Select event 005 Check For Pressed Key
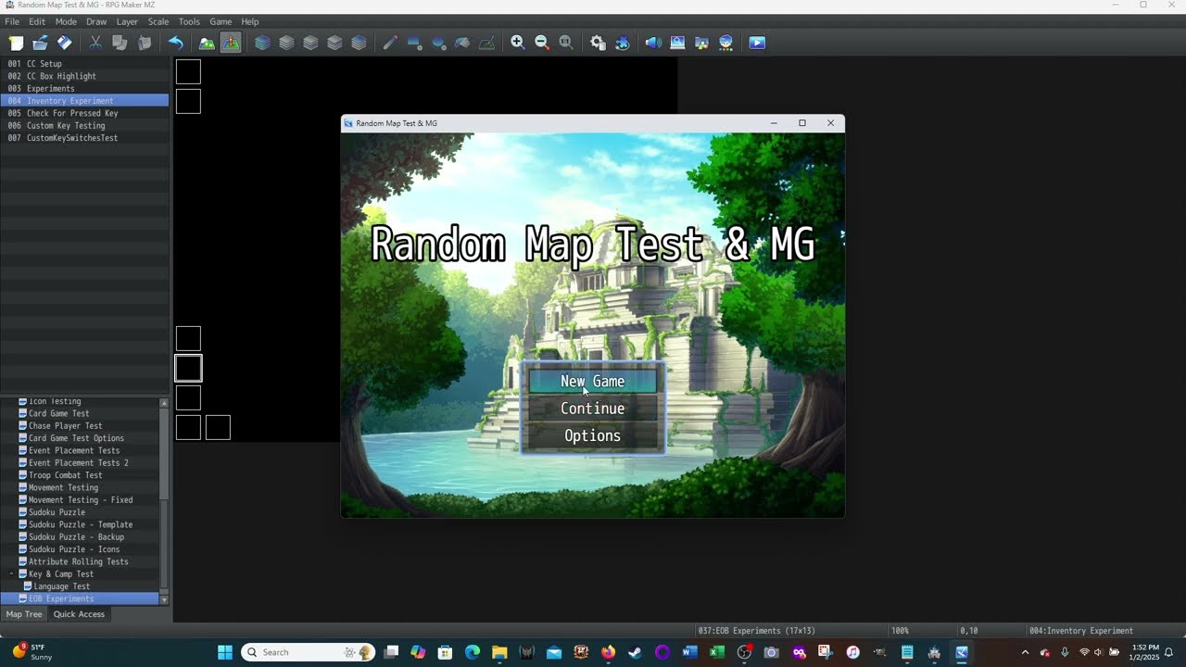 pos(84,113)
